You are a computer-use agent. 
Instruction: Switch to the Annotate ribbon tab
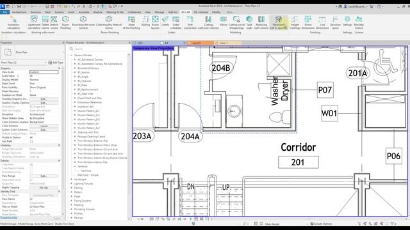84,12
